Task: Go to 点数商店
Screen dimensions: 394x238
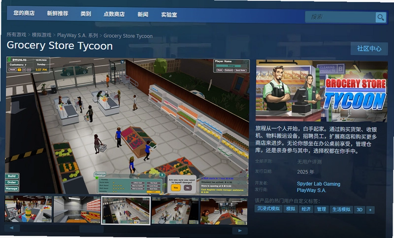Action: point(114,14)
